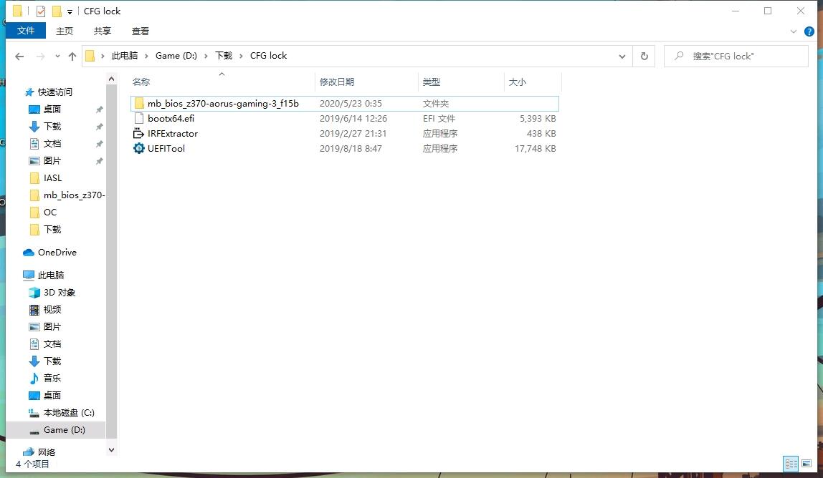823x478 pixels.
Task: Open the 文件 menu tab
Action: 26,31
